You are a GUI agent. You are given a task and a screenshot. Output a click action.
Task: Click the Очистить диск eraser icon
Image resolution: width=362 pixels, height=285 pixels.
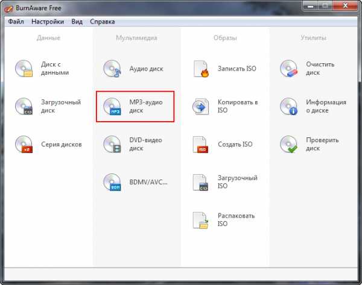tap(289, 69)
